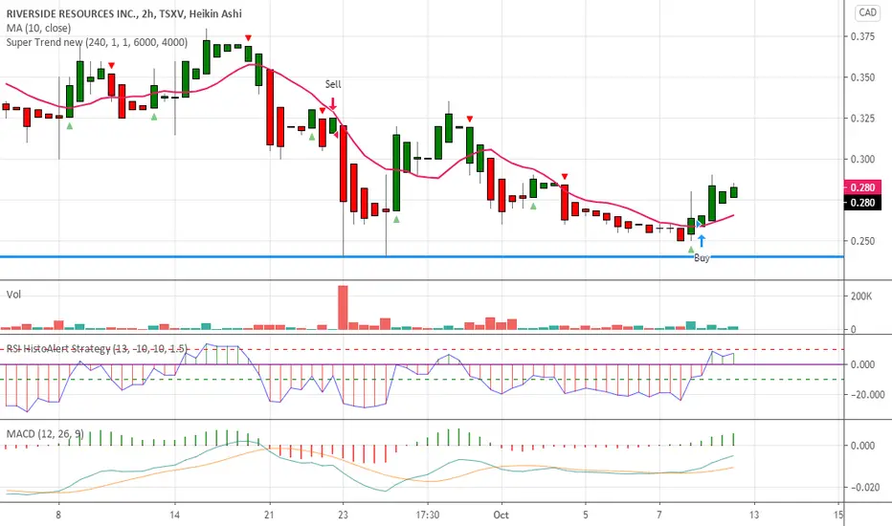Click the 14 date axis label
892x526 pixels.
tap(174, 515)
